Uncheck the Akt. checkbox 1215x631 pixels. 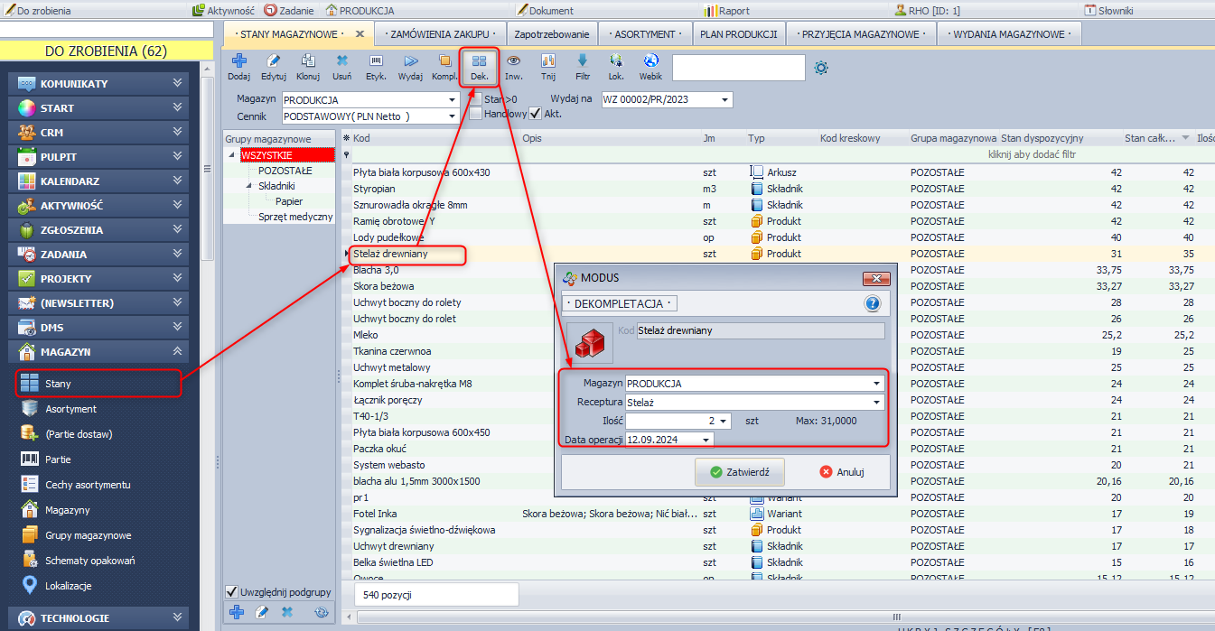pos(536,114)
